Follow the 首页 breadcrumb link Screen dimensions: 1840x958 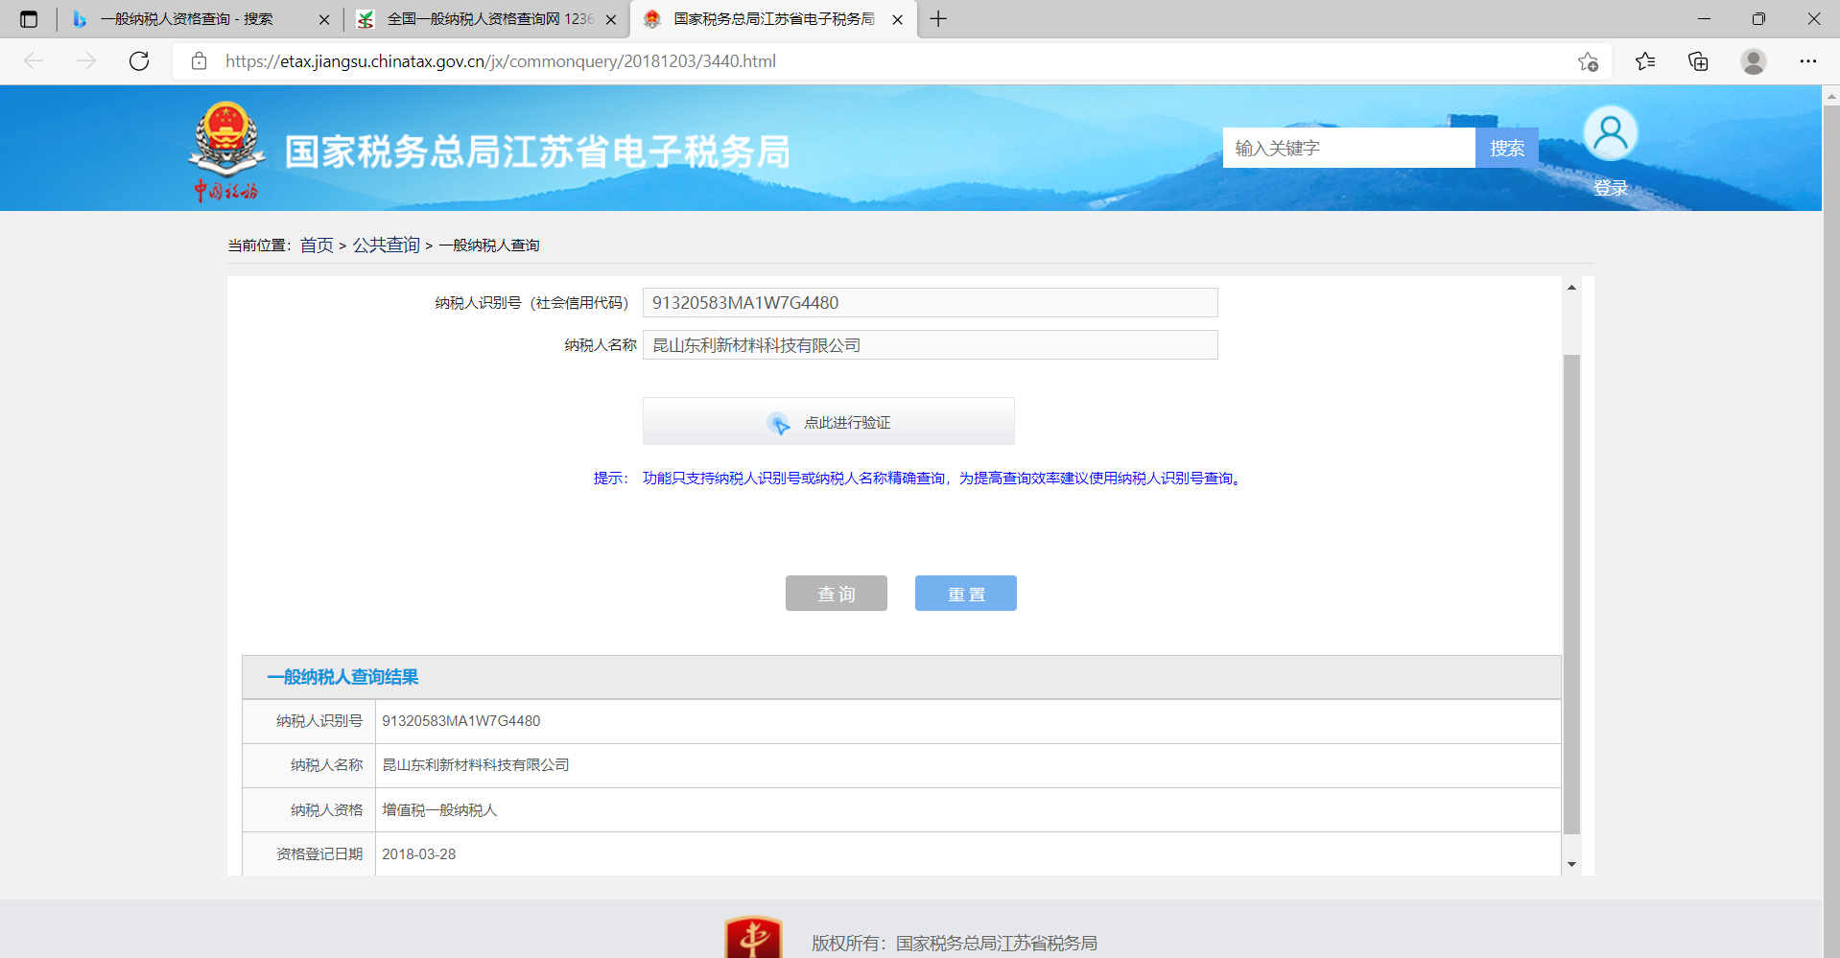click(x=317, y=245)
